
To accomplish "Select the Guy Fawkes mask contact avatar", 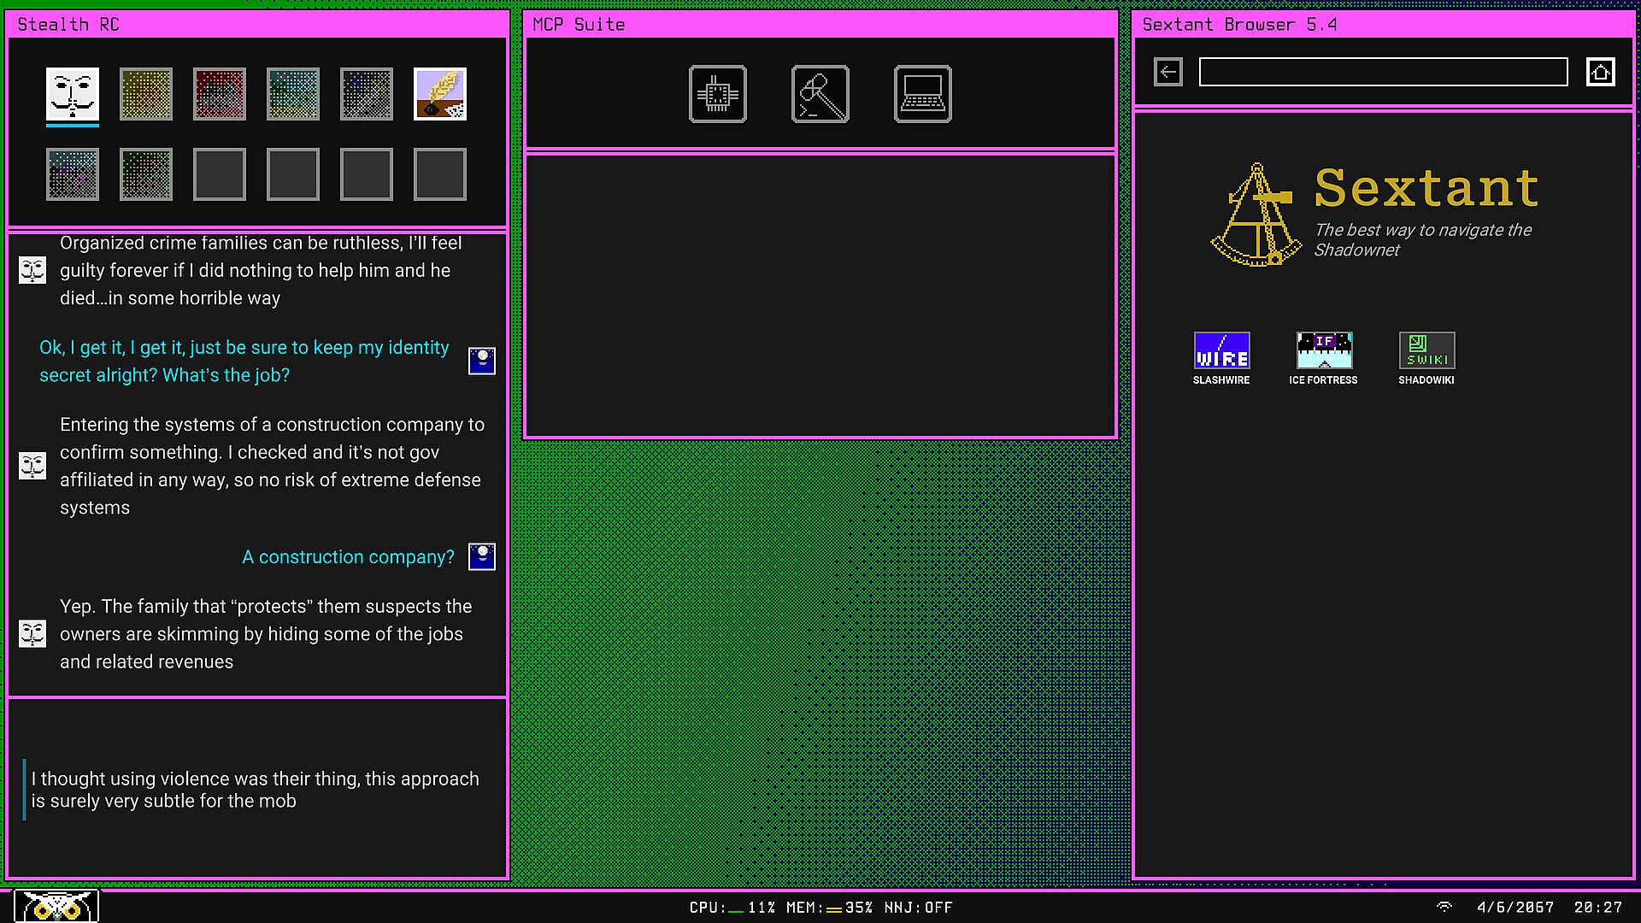I will pyautogui.click(x=73, y=94).
